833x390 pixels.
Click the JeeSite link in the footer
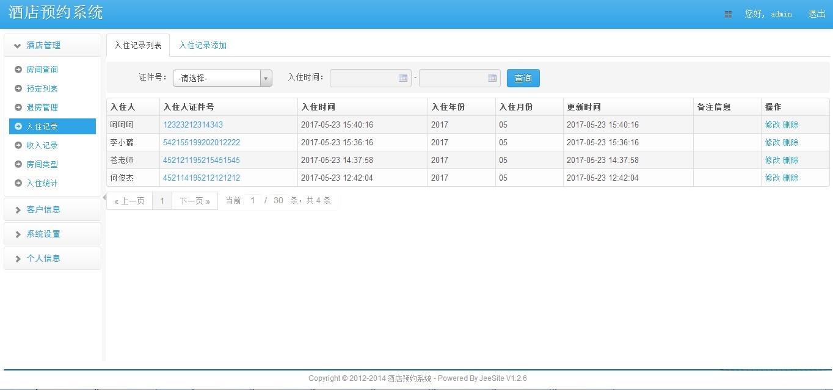(492, 378)
